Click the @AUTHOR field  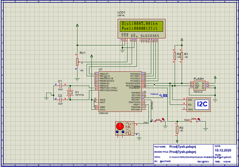[165, 161]
